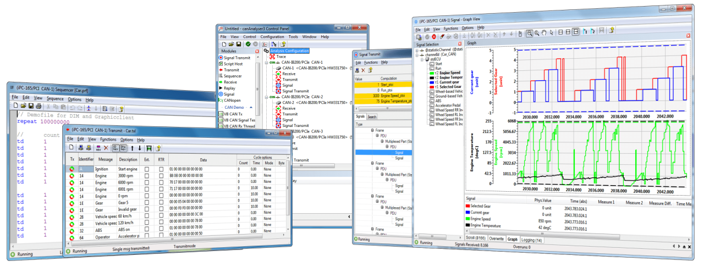This screenshot has height=267, width=704.
Task: Click New file icon in Sequencer toolbar
Action: [x=15, y=105]
